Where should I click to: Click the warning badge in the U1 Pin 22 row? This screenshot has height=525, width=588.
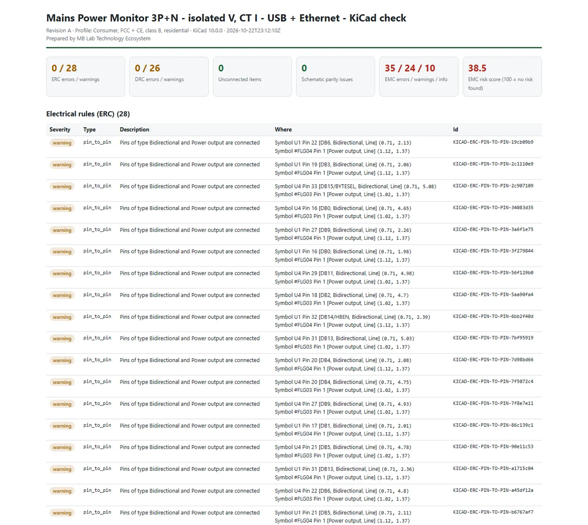point(62,143)
